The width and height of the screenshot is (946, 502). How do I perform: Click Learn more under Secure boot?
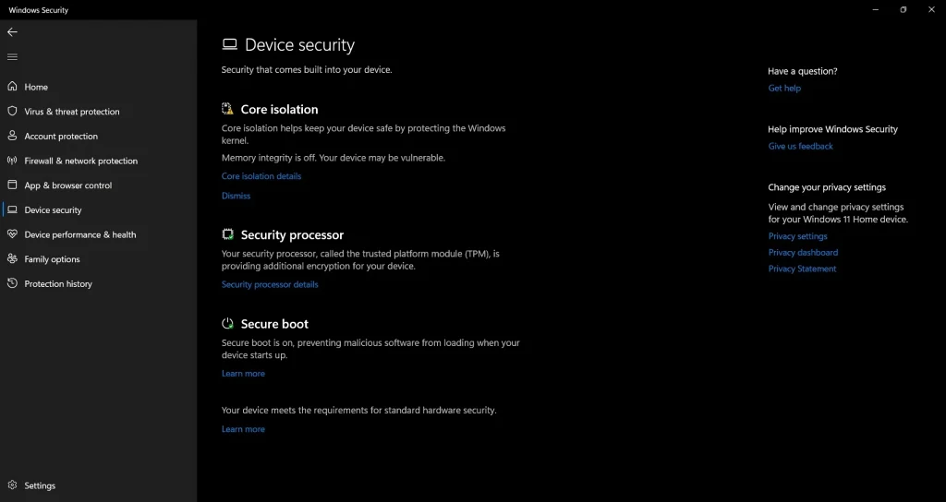click(x=243, y=374)
